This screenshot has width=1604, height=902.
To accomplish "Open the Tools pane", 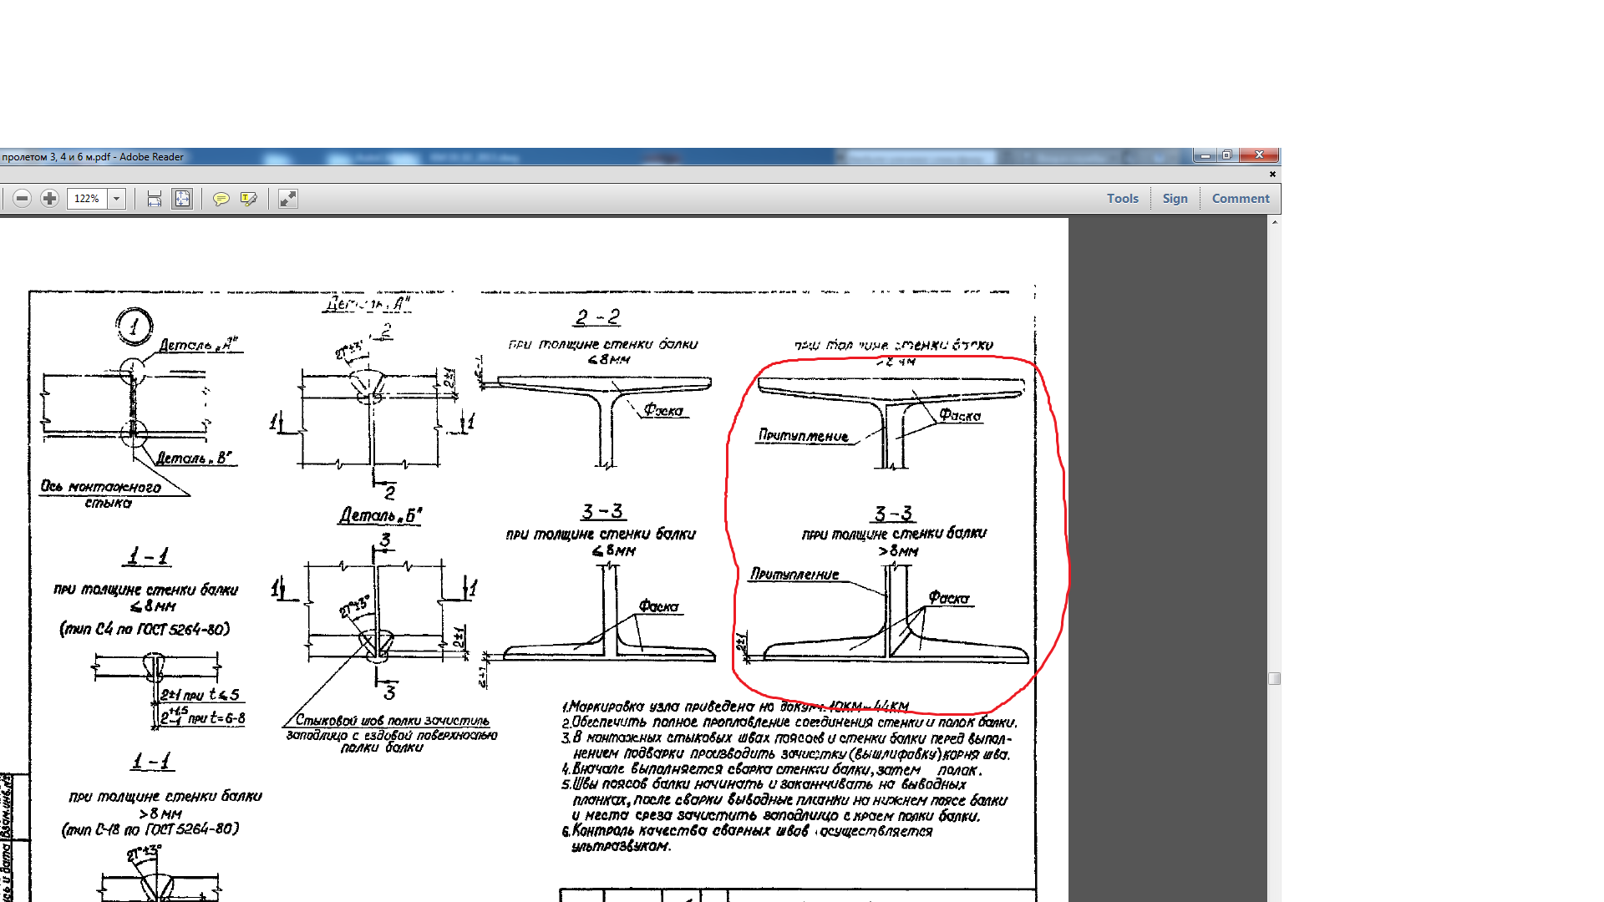I will 1122,199.
